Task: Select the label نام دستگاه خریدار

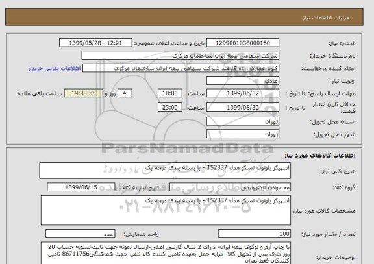Action: coord(332,56)
